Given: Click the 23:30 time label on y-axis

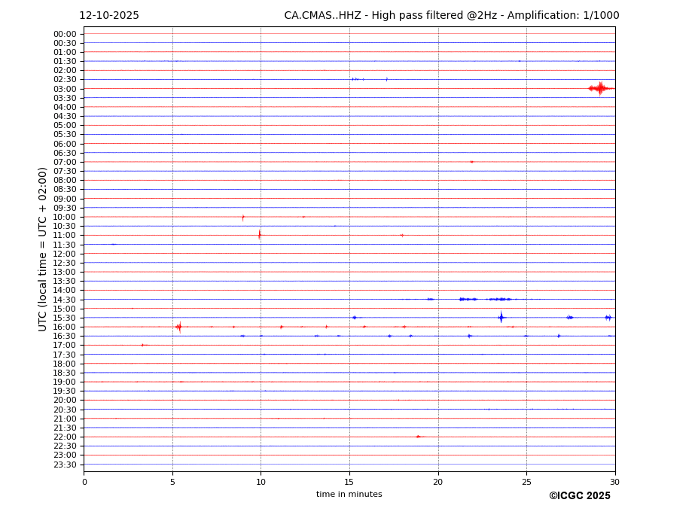Looking at the screenshot, I should click(x=65, y=465).
